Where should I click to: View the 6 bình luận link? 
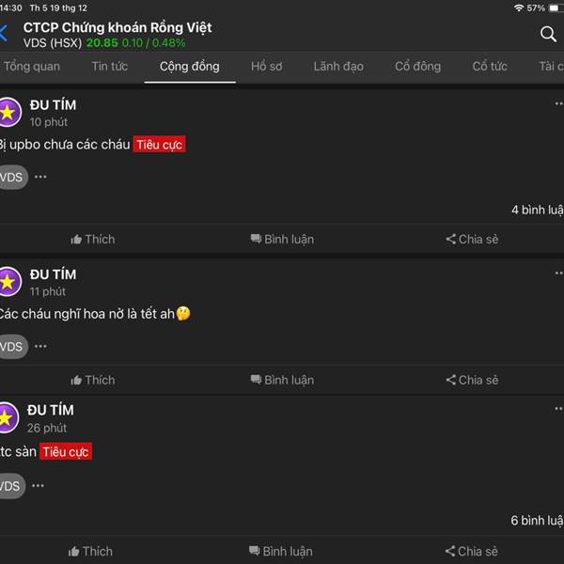(537, 520)
